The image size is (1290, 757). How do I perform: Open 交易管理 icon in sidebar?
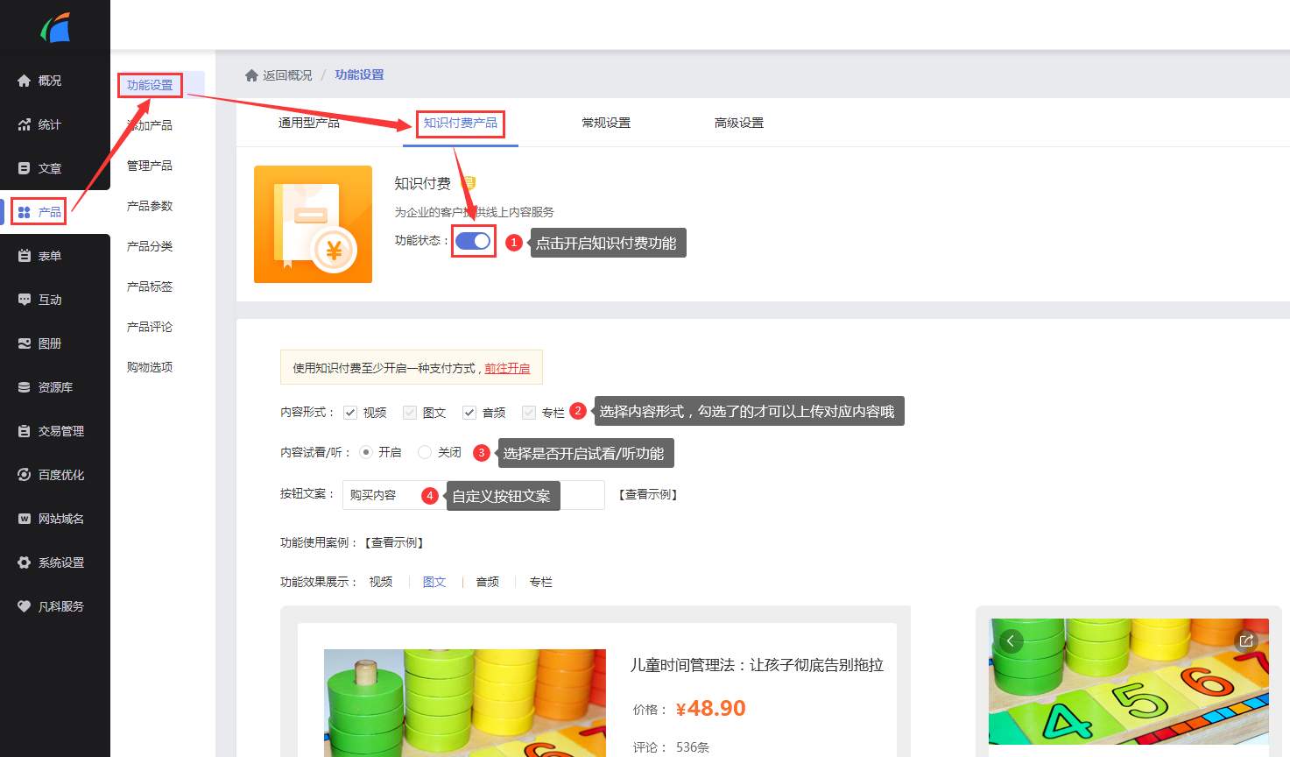point(25,431)
